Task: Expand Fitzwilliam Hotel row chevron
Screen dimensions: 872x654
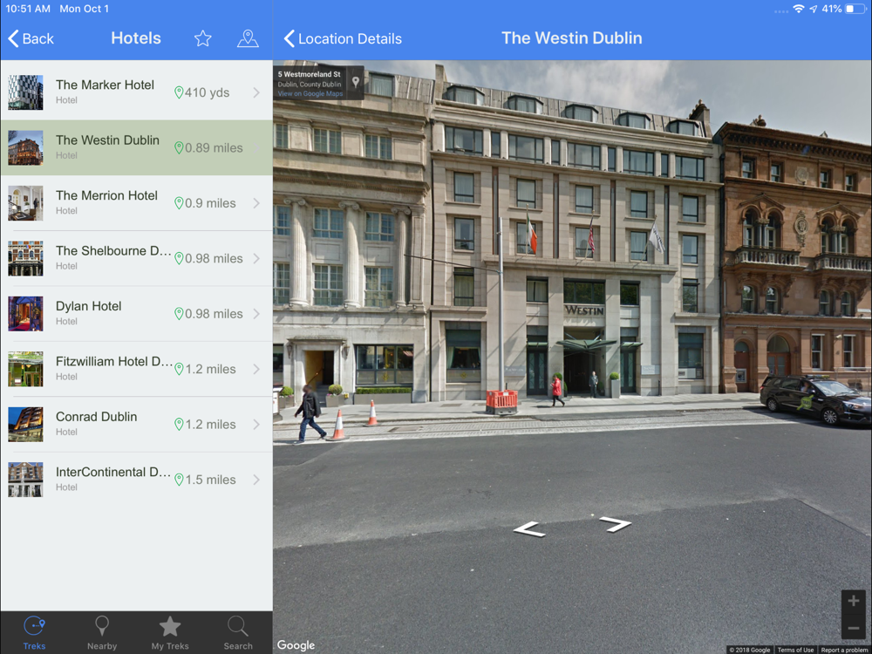Action: [256, 369]
